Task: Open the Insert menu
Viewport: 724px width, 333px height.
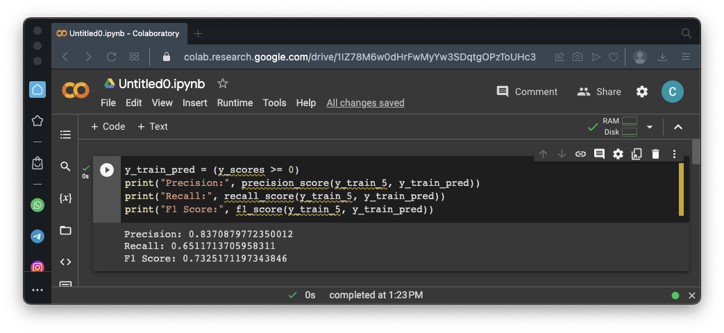Action: click(195, 103)
